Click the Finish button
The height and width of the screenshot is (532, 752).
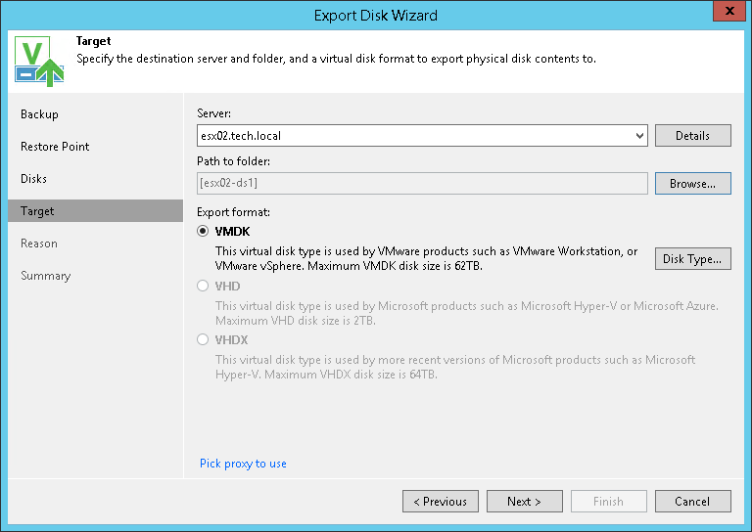tap(609, 502)
